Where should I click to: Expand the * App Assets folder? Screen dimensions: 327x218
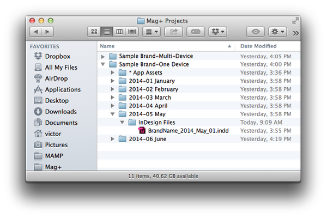(112, 72)
